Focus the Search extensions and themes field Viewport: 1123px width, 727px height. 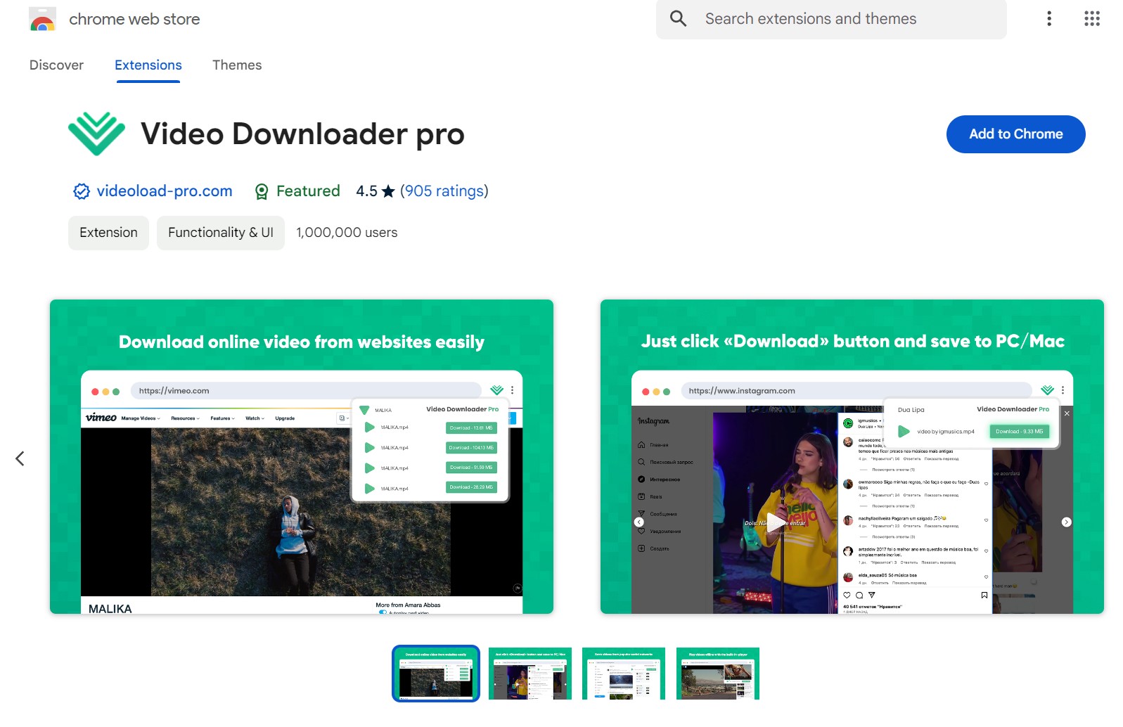pos(831,19)
